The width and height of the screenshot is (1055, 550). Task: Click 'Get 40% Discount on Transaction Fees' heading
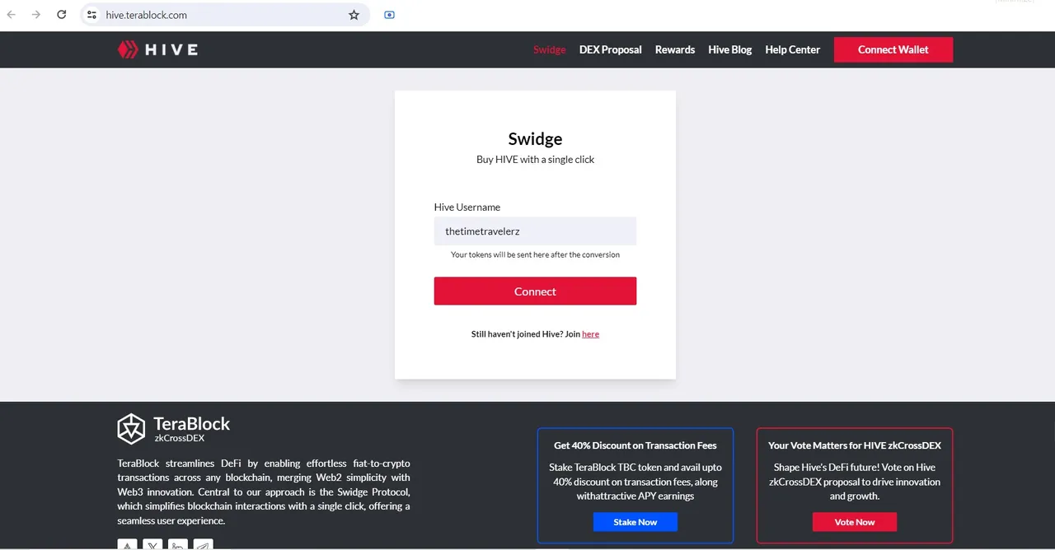coord(635,445)
